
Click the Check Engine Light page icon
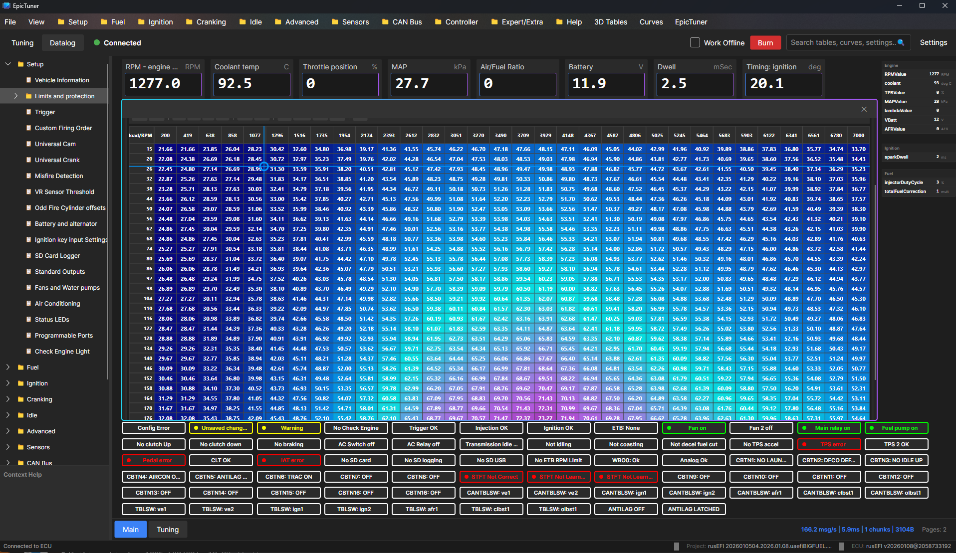[28, 352]
